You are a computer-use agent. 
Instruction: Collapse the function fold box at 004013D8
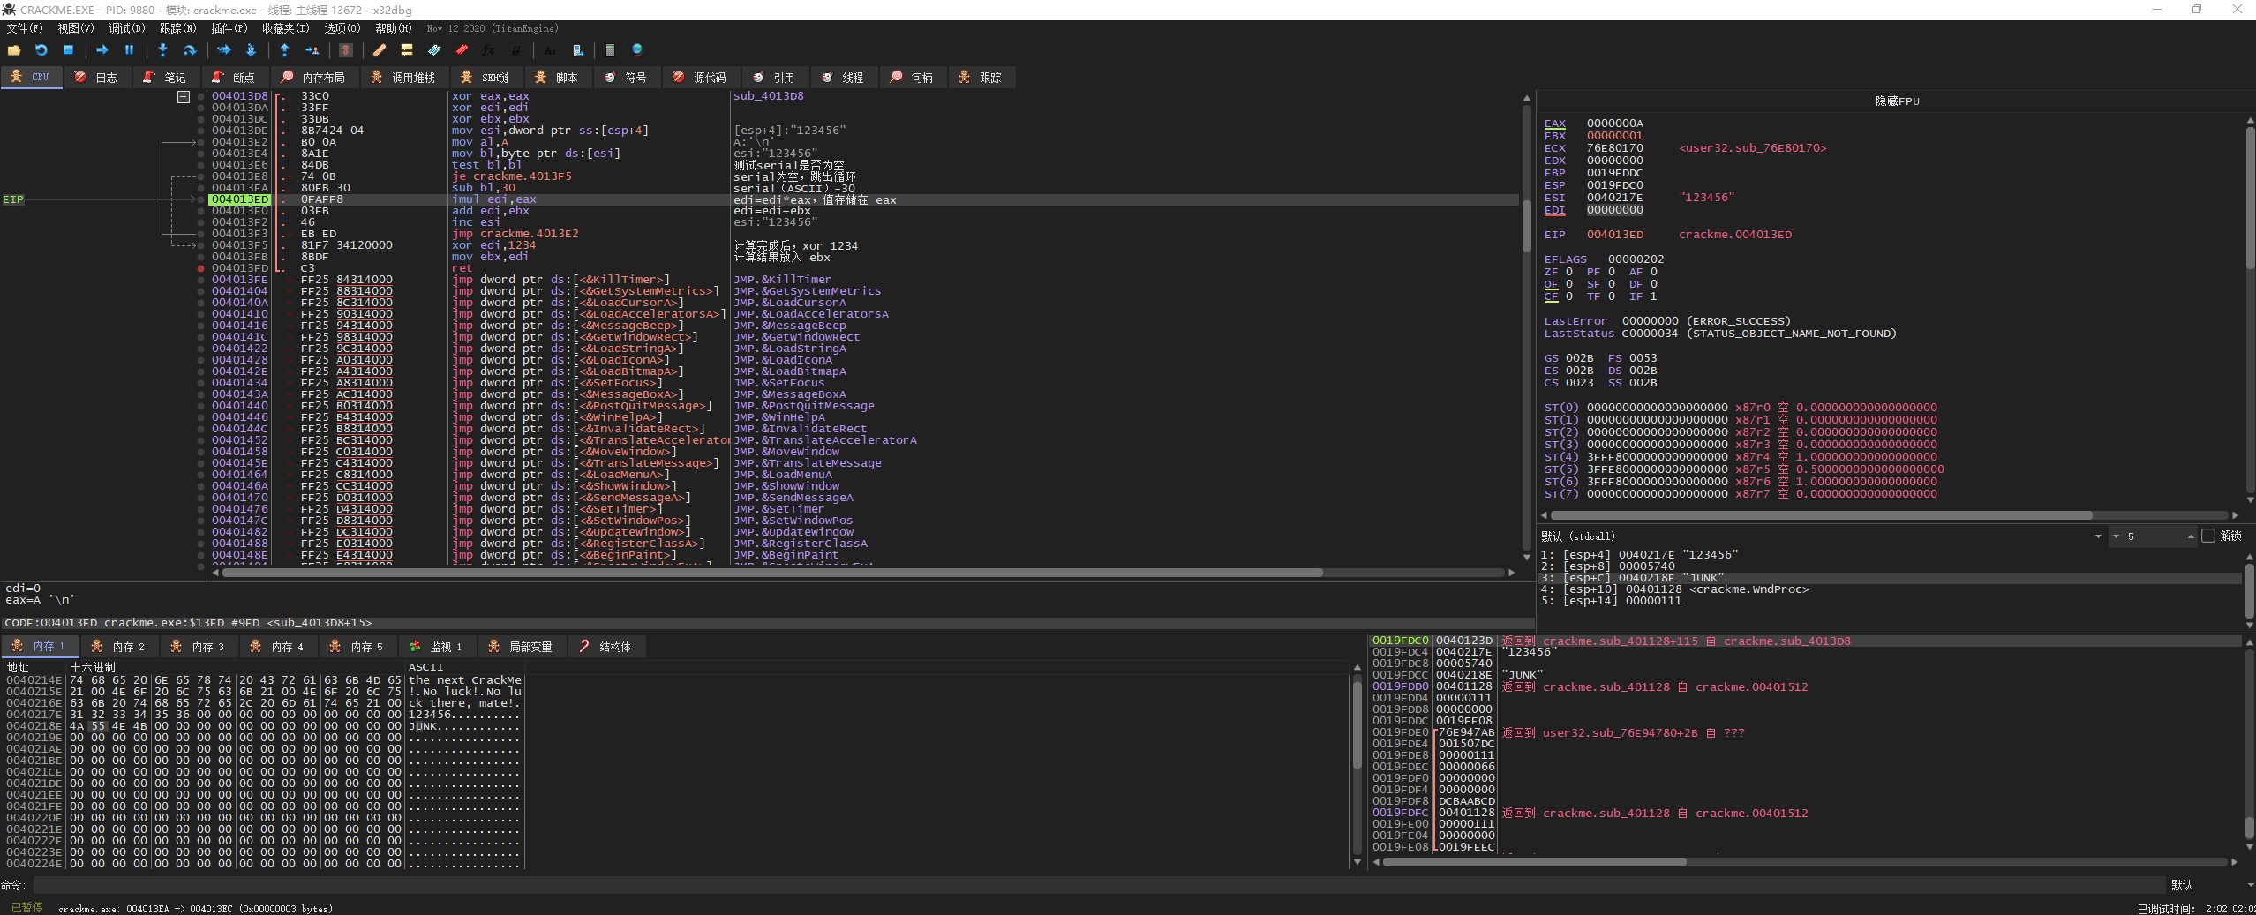click(x=184, y=96)
